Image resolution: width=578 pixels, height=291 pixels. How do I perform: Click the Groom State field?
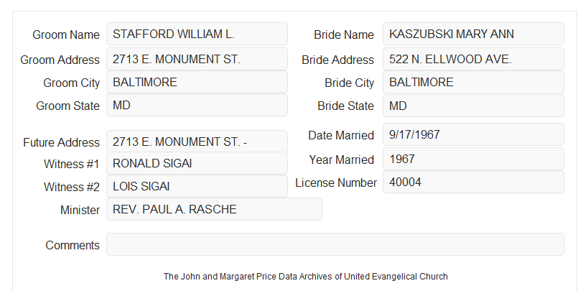pyautogui.click(x=197, y=105)
